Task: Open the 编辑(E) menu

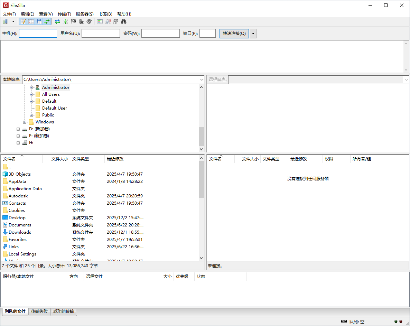Action: pyautogui.click(x=27, y=14)
